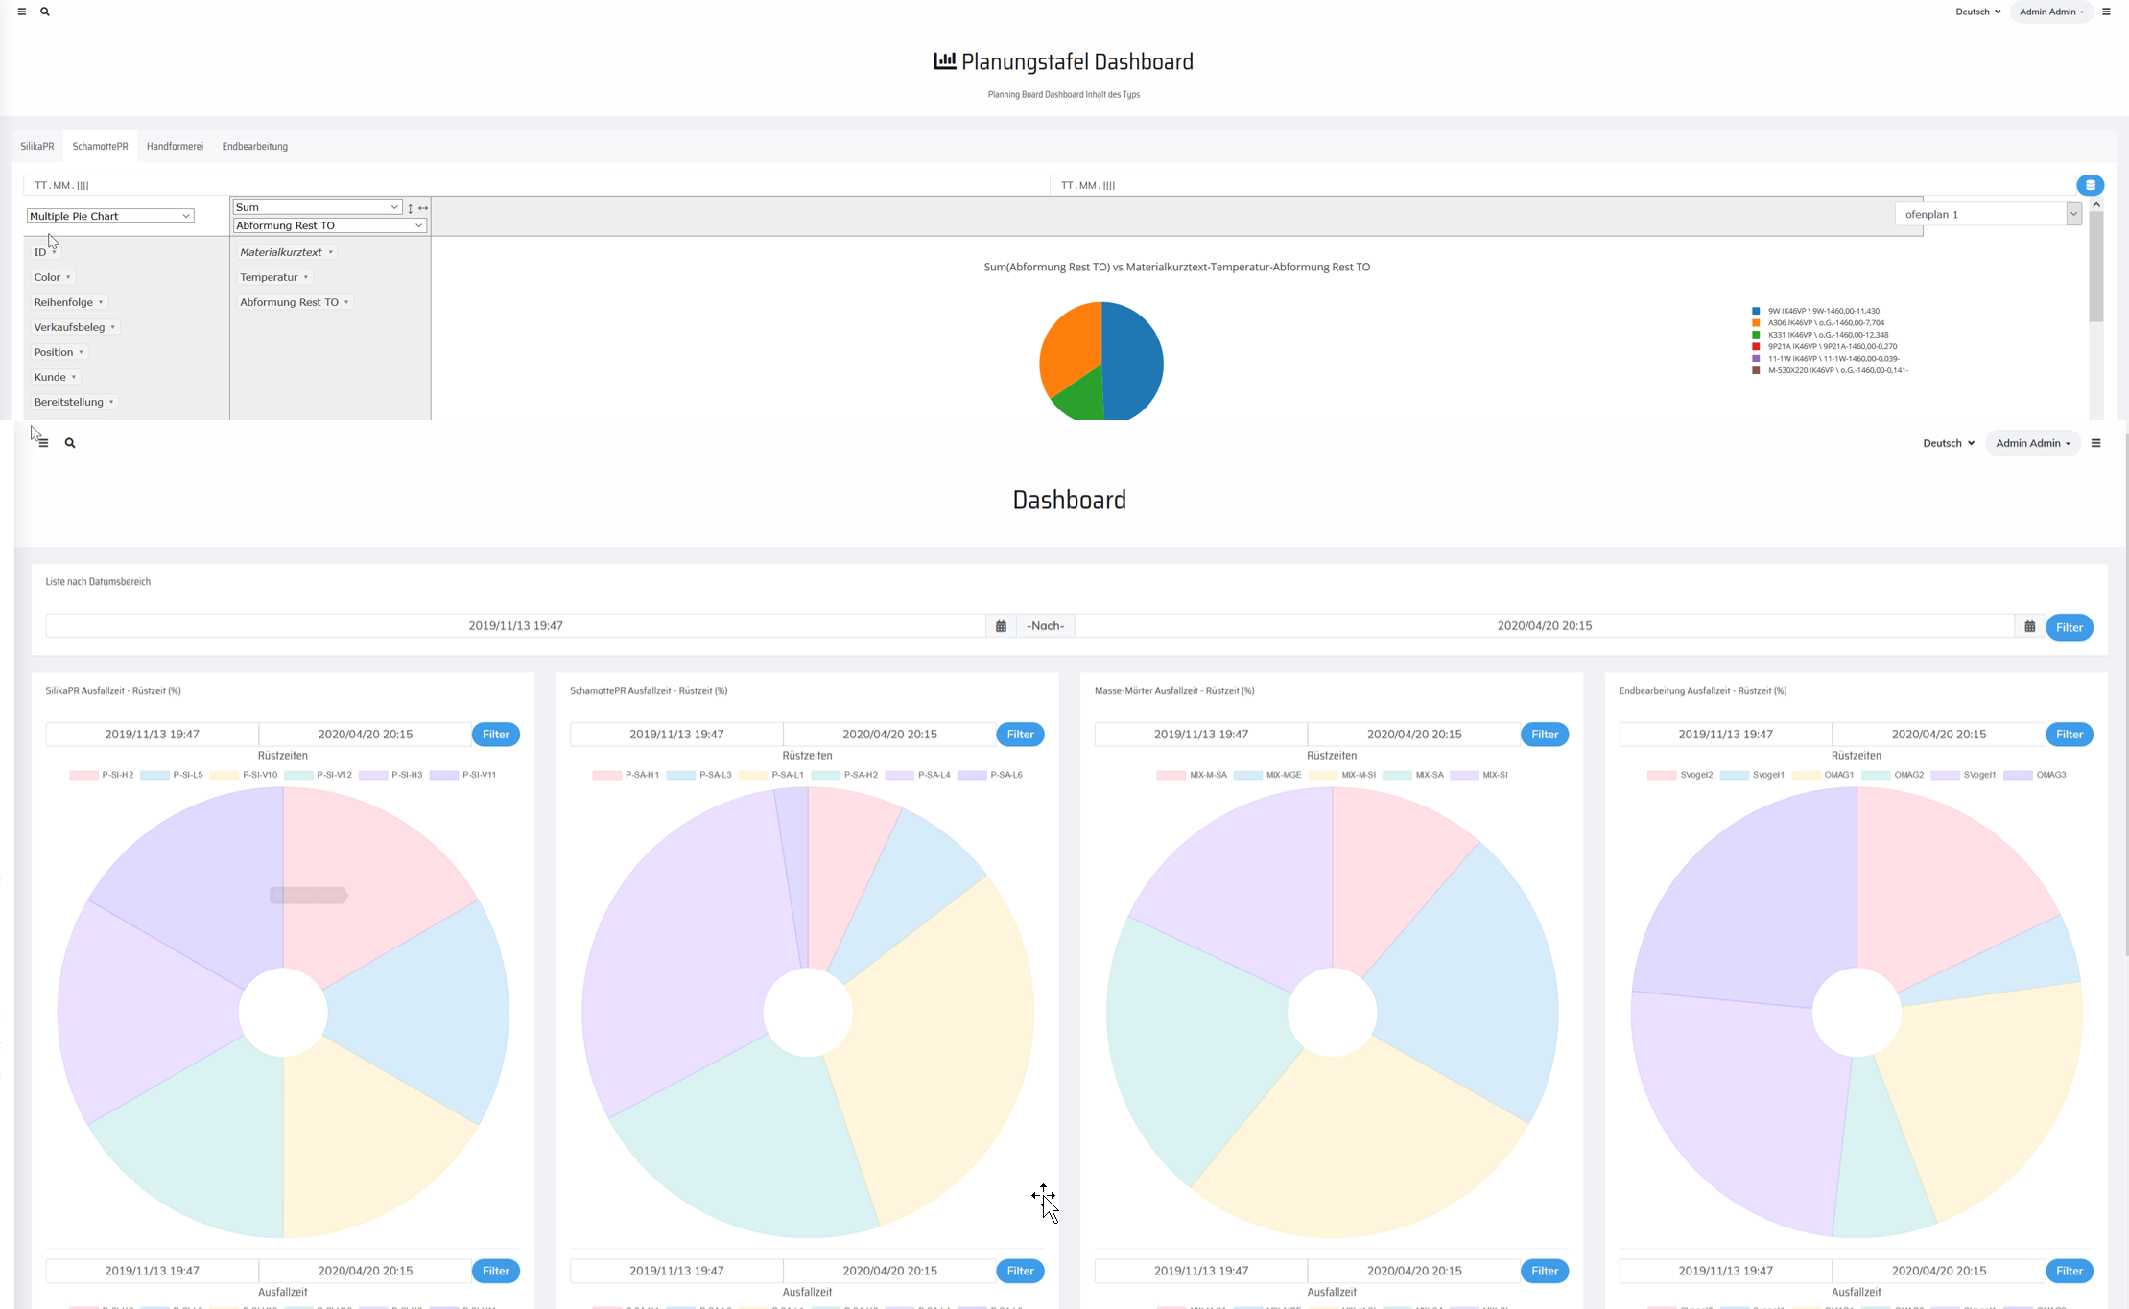The image size is (2129, 1309).
Task: Open the Multiple Pie Chart renderer dropdown
Action: (x=110, y=216)
